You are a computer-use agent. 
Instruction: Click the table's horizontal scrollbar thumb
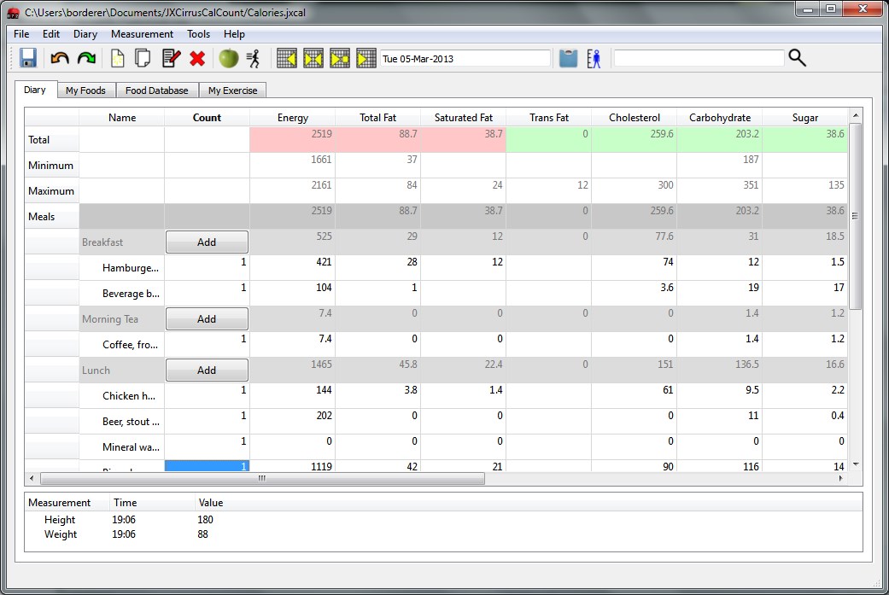tap(261, 479)
